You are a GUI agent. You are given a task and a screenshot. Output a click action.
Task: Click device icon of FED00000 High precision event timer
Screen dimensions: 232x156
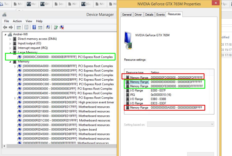19,102
